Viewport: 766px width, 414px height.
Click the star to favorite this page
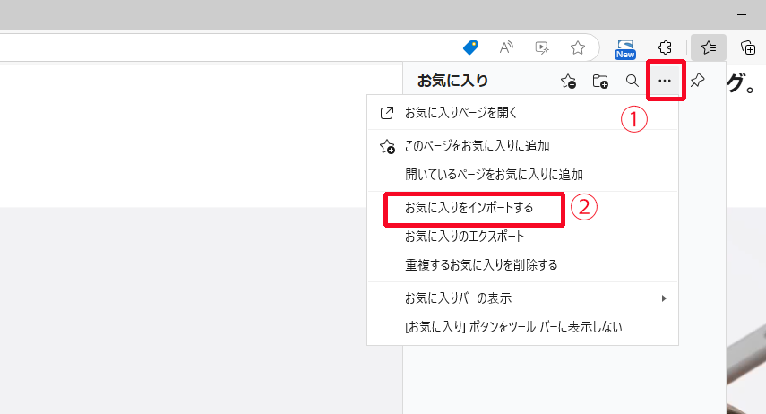[578, 47]
